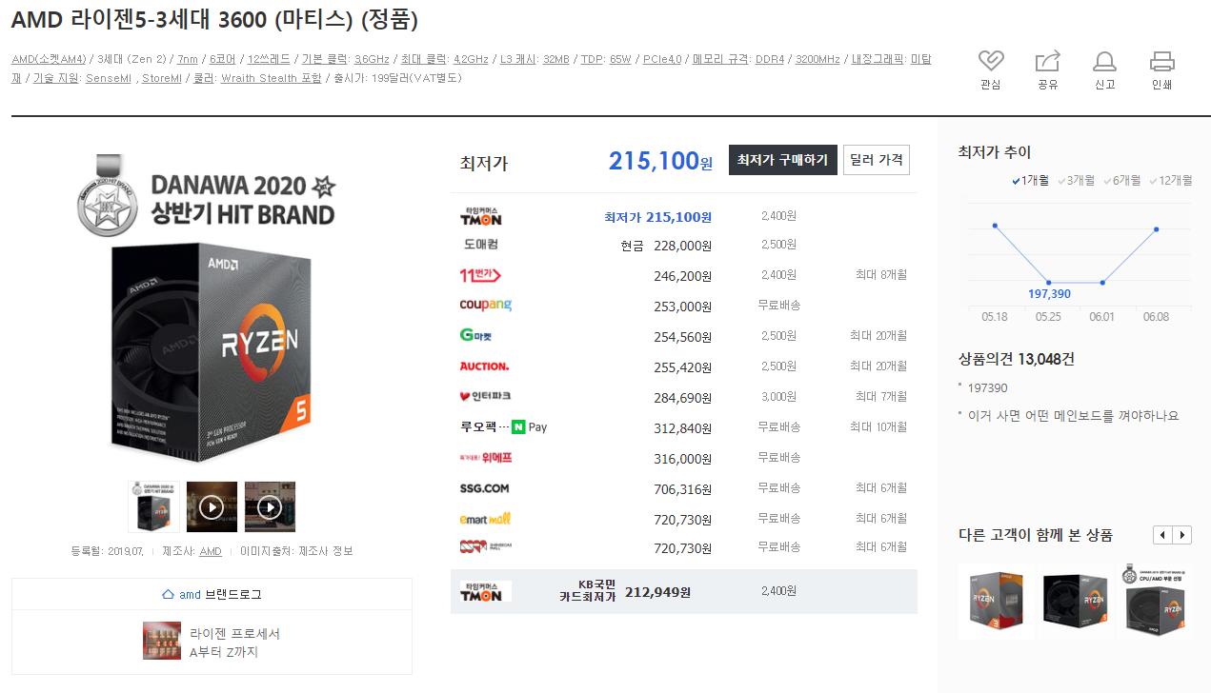Image resolution: width=1211 pixels, height=693 pixels.
Task: Select the 12개월 price trend period
Action: (1171, 180)
